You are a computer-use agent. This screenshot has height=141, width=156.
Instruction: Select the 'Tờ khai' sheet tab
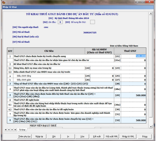pos(22,130)
